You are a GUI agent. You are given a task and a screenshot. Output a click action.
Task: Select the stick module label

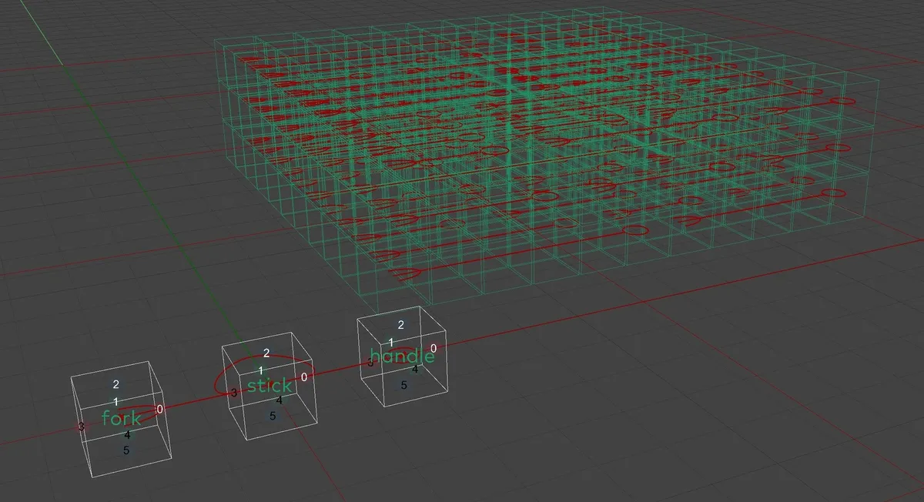click(x=268, y=386)
